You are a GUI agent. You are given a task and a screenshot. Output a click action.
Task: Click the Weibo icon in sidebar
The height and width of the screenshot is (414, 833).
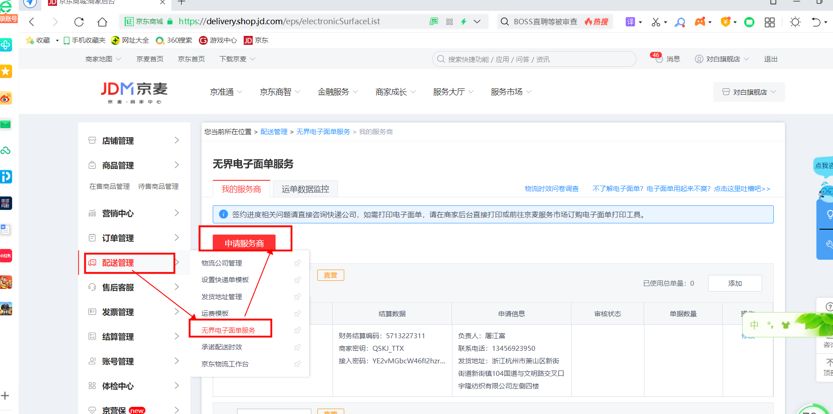click(x=6, y=98)
